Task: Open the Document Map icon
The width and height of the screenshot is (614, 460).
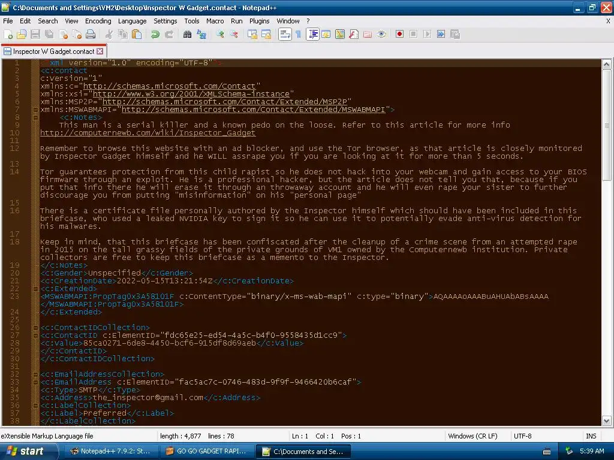Action: (340, 34)
